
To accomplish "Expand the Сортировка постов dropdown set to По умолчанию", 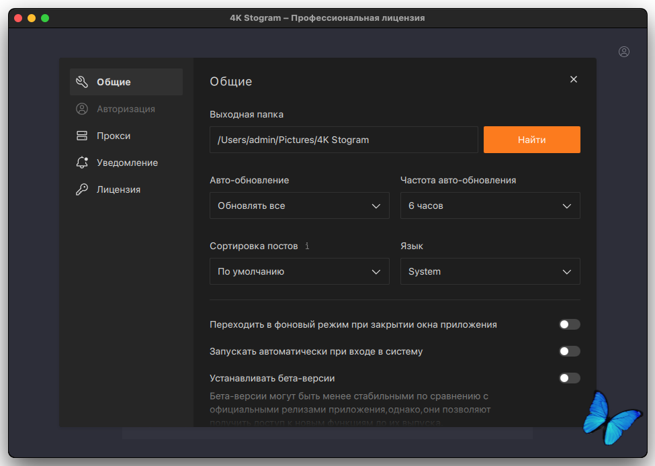I will tap(300, 271).
